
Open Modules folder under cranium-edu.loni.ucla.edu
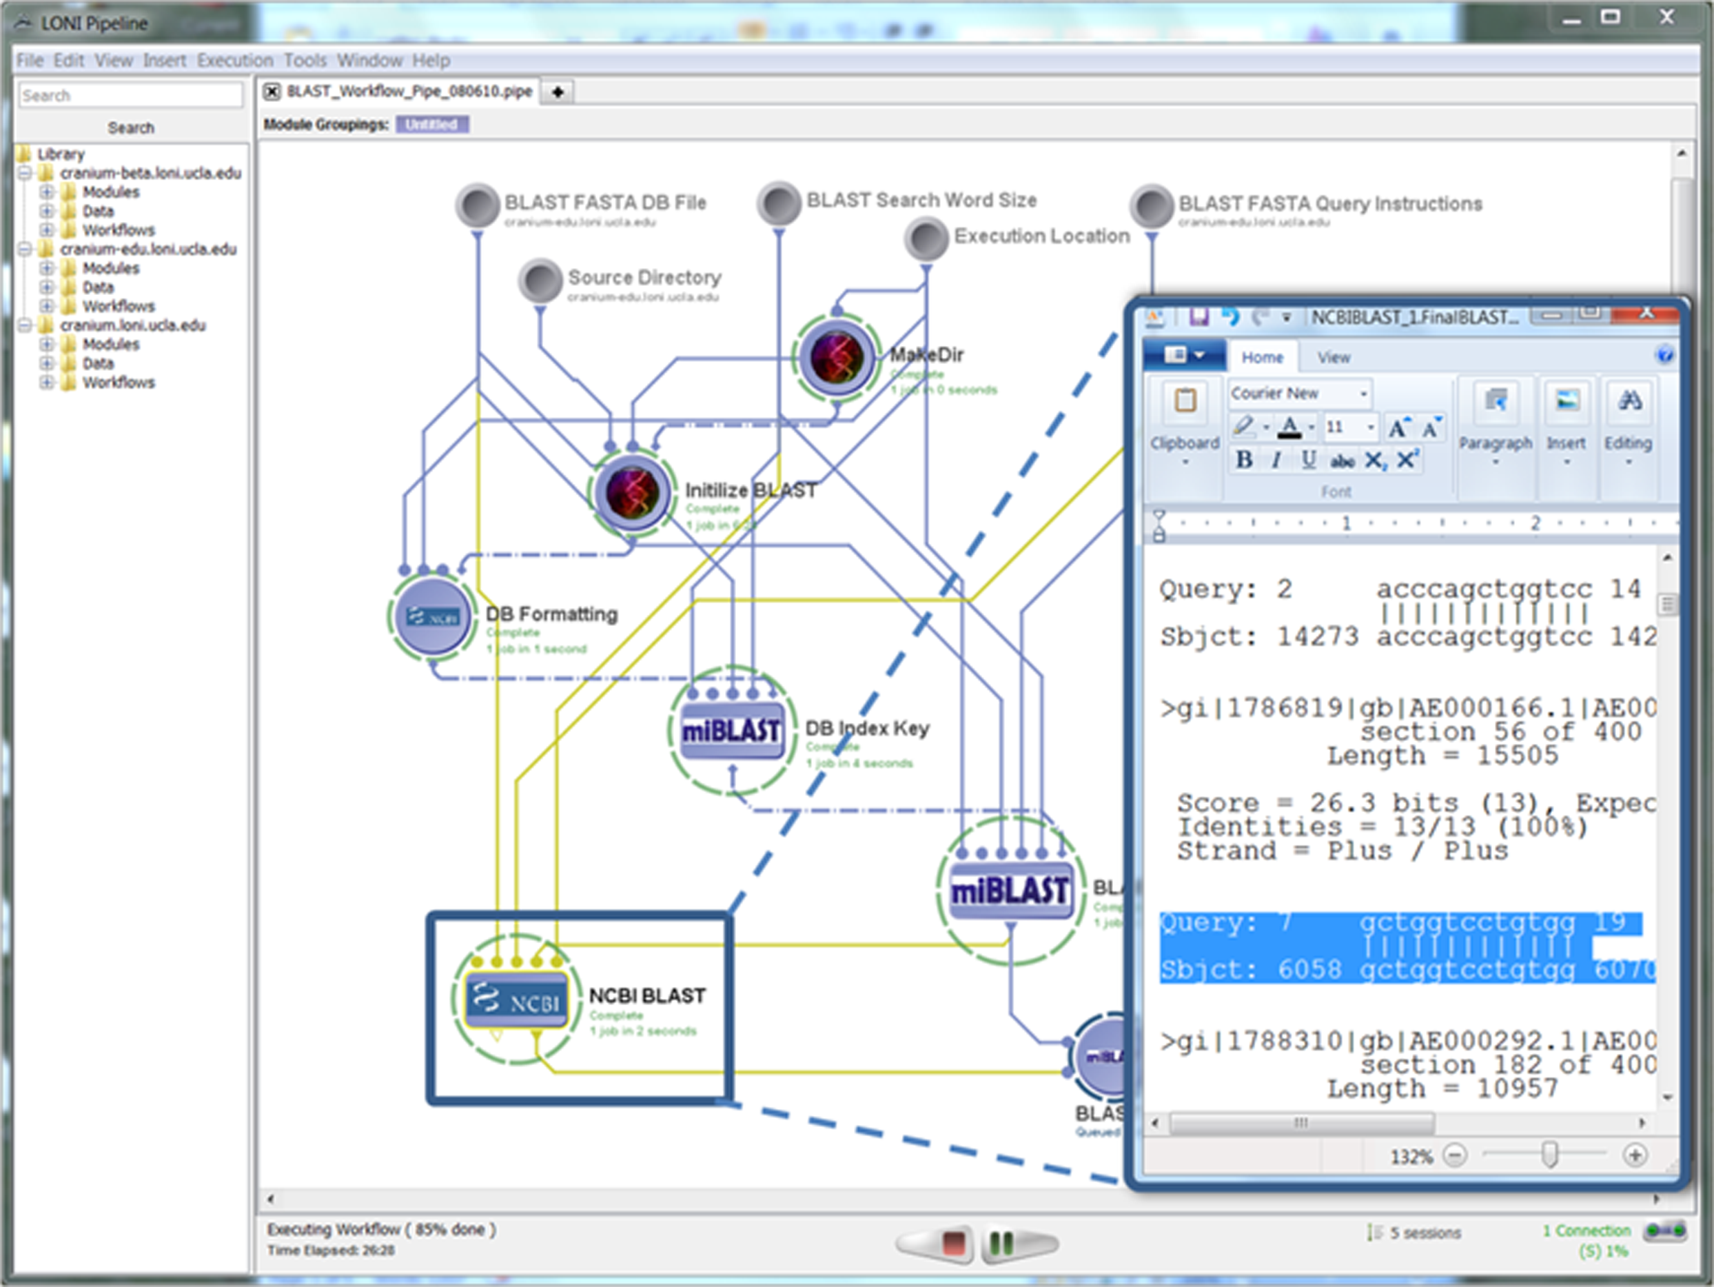(x=111, y=268)
